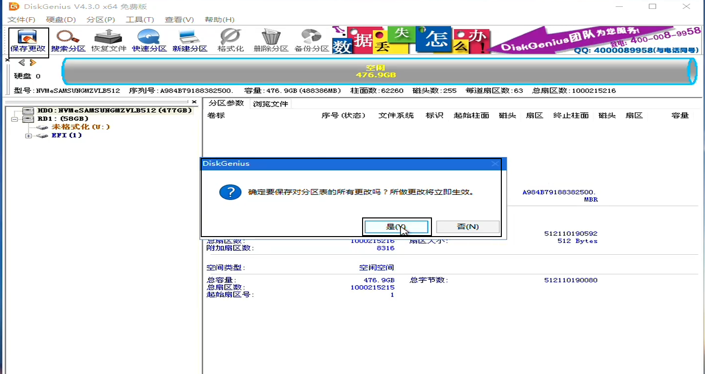Screen dimensions: 705x374
Task: Click the DiskGenius logo in title bar
Action: point(13,6)
